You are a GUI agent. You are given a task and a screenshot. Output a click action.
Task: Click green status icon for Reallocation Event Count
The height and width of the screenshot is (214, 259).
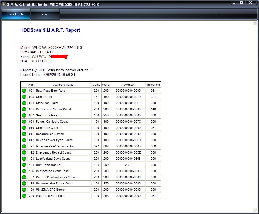click(x=24, y=171)
